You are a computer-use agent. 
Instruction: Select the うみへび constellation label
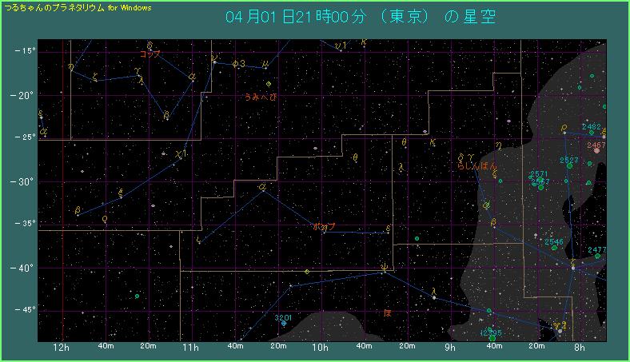pos(261,97)
